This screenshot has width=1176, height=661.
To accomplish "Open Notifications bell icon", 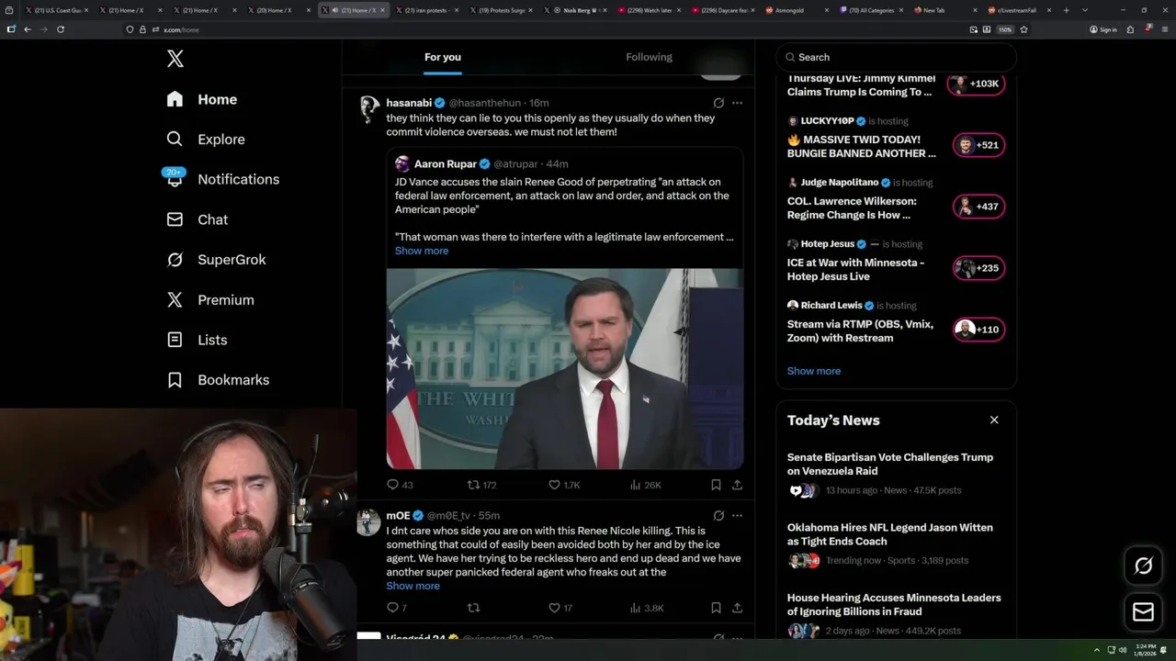I will 175,179.
